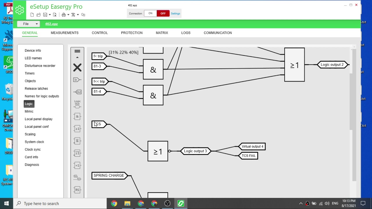Open Names for logic outputs
The width and height of the screenshot is (372, 209).
(x=42, y=96)
